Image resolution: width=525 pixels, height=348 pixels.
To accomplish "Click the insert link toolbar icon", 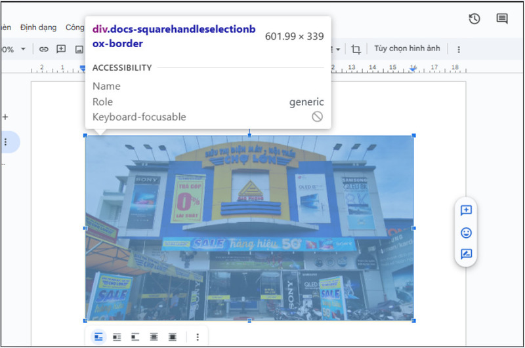I will 44,49.
